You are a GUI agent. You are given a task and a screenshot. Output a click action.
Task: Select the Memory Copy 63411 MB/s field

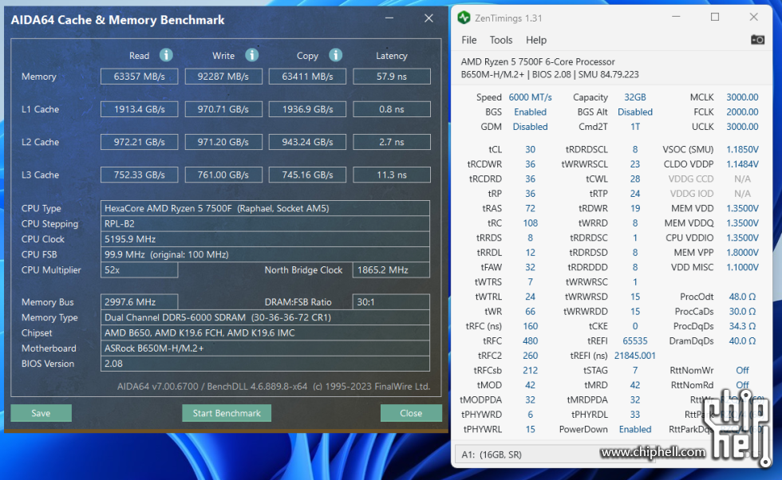[x=307, y=77]
